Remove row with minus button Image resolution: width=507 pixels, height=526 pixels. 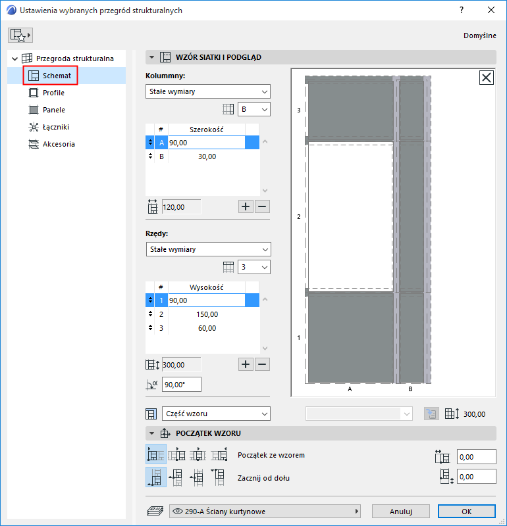[263, 364]
